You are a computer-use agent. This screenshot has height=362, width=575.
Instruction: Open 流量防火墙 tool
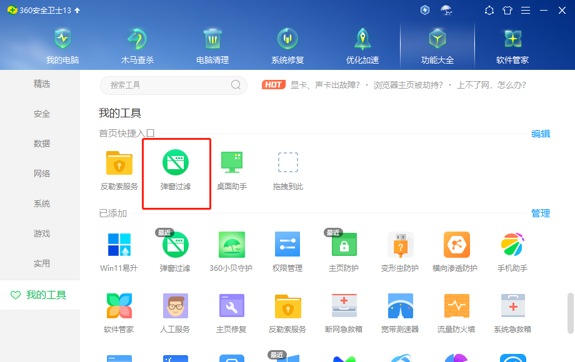(456, 313)
